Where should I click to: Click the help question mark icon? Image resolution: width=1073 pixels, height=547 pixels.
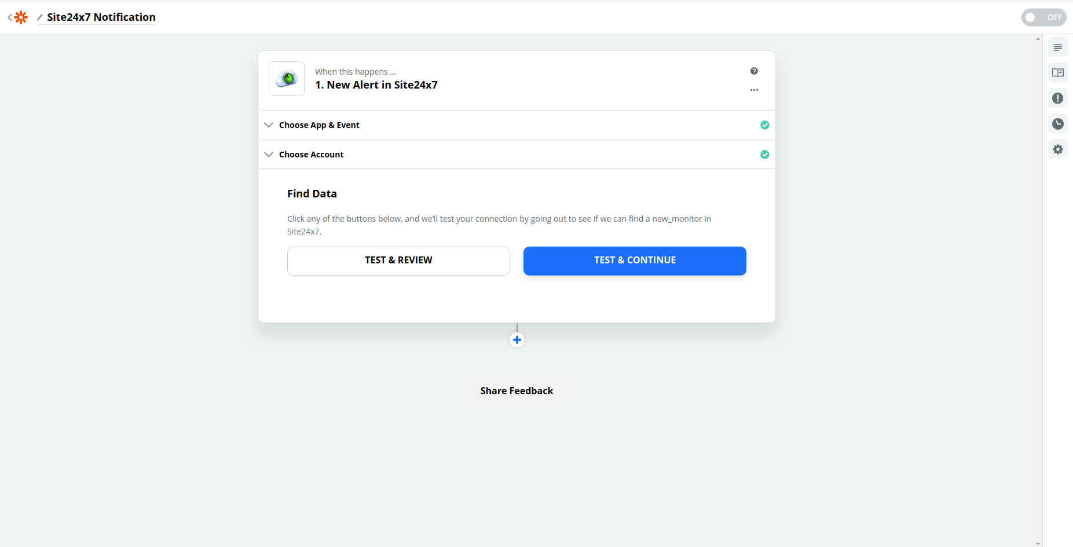[x=754, y=71]
